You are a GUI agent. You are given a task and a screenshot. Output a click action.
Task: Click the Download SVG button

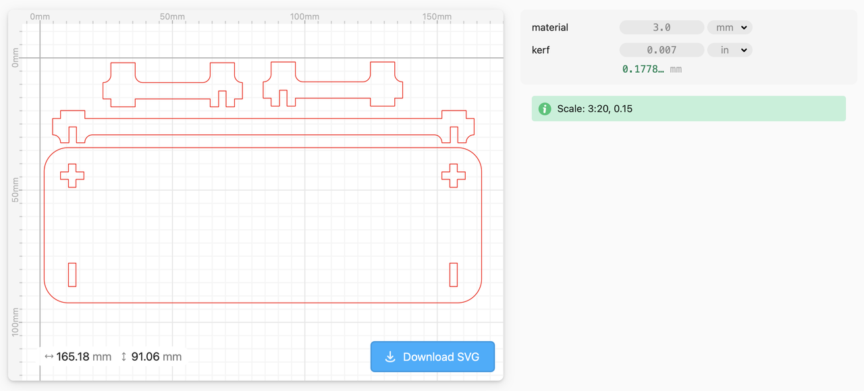point(433,357)
